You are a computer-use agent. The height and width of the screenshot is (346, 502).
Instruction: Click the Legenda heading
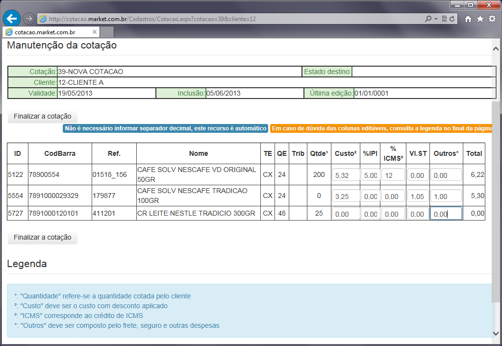tap(27, 264)
